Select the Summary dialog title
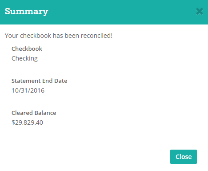 click(x=27, y=12)
